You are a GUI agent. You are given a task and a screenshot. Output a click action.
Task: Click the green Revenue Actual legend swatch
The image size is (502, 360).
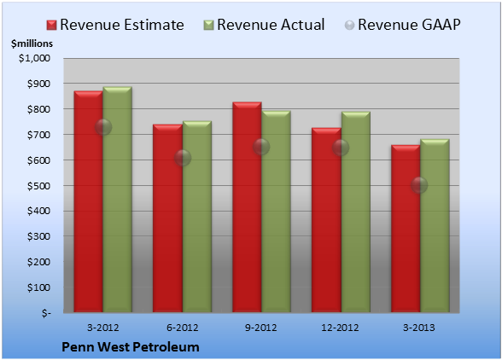tap(208, 26)
